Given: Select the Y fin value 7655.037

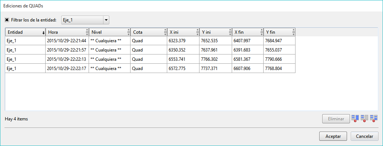Looking at the screenshot, I should tap(280, 50).
